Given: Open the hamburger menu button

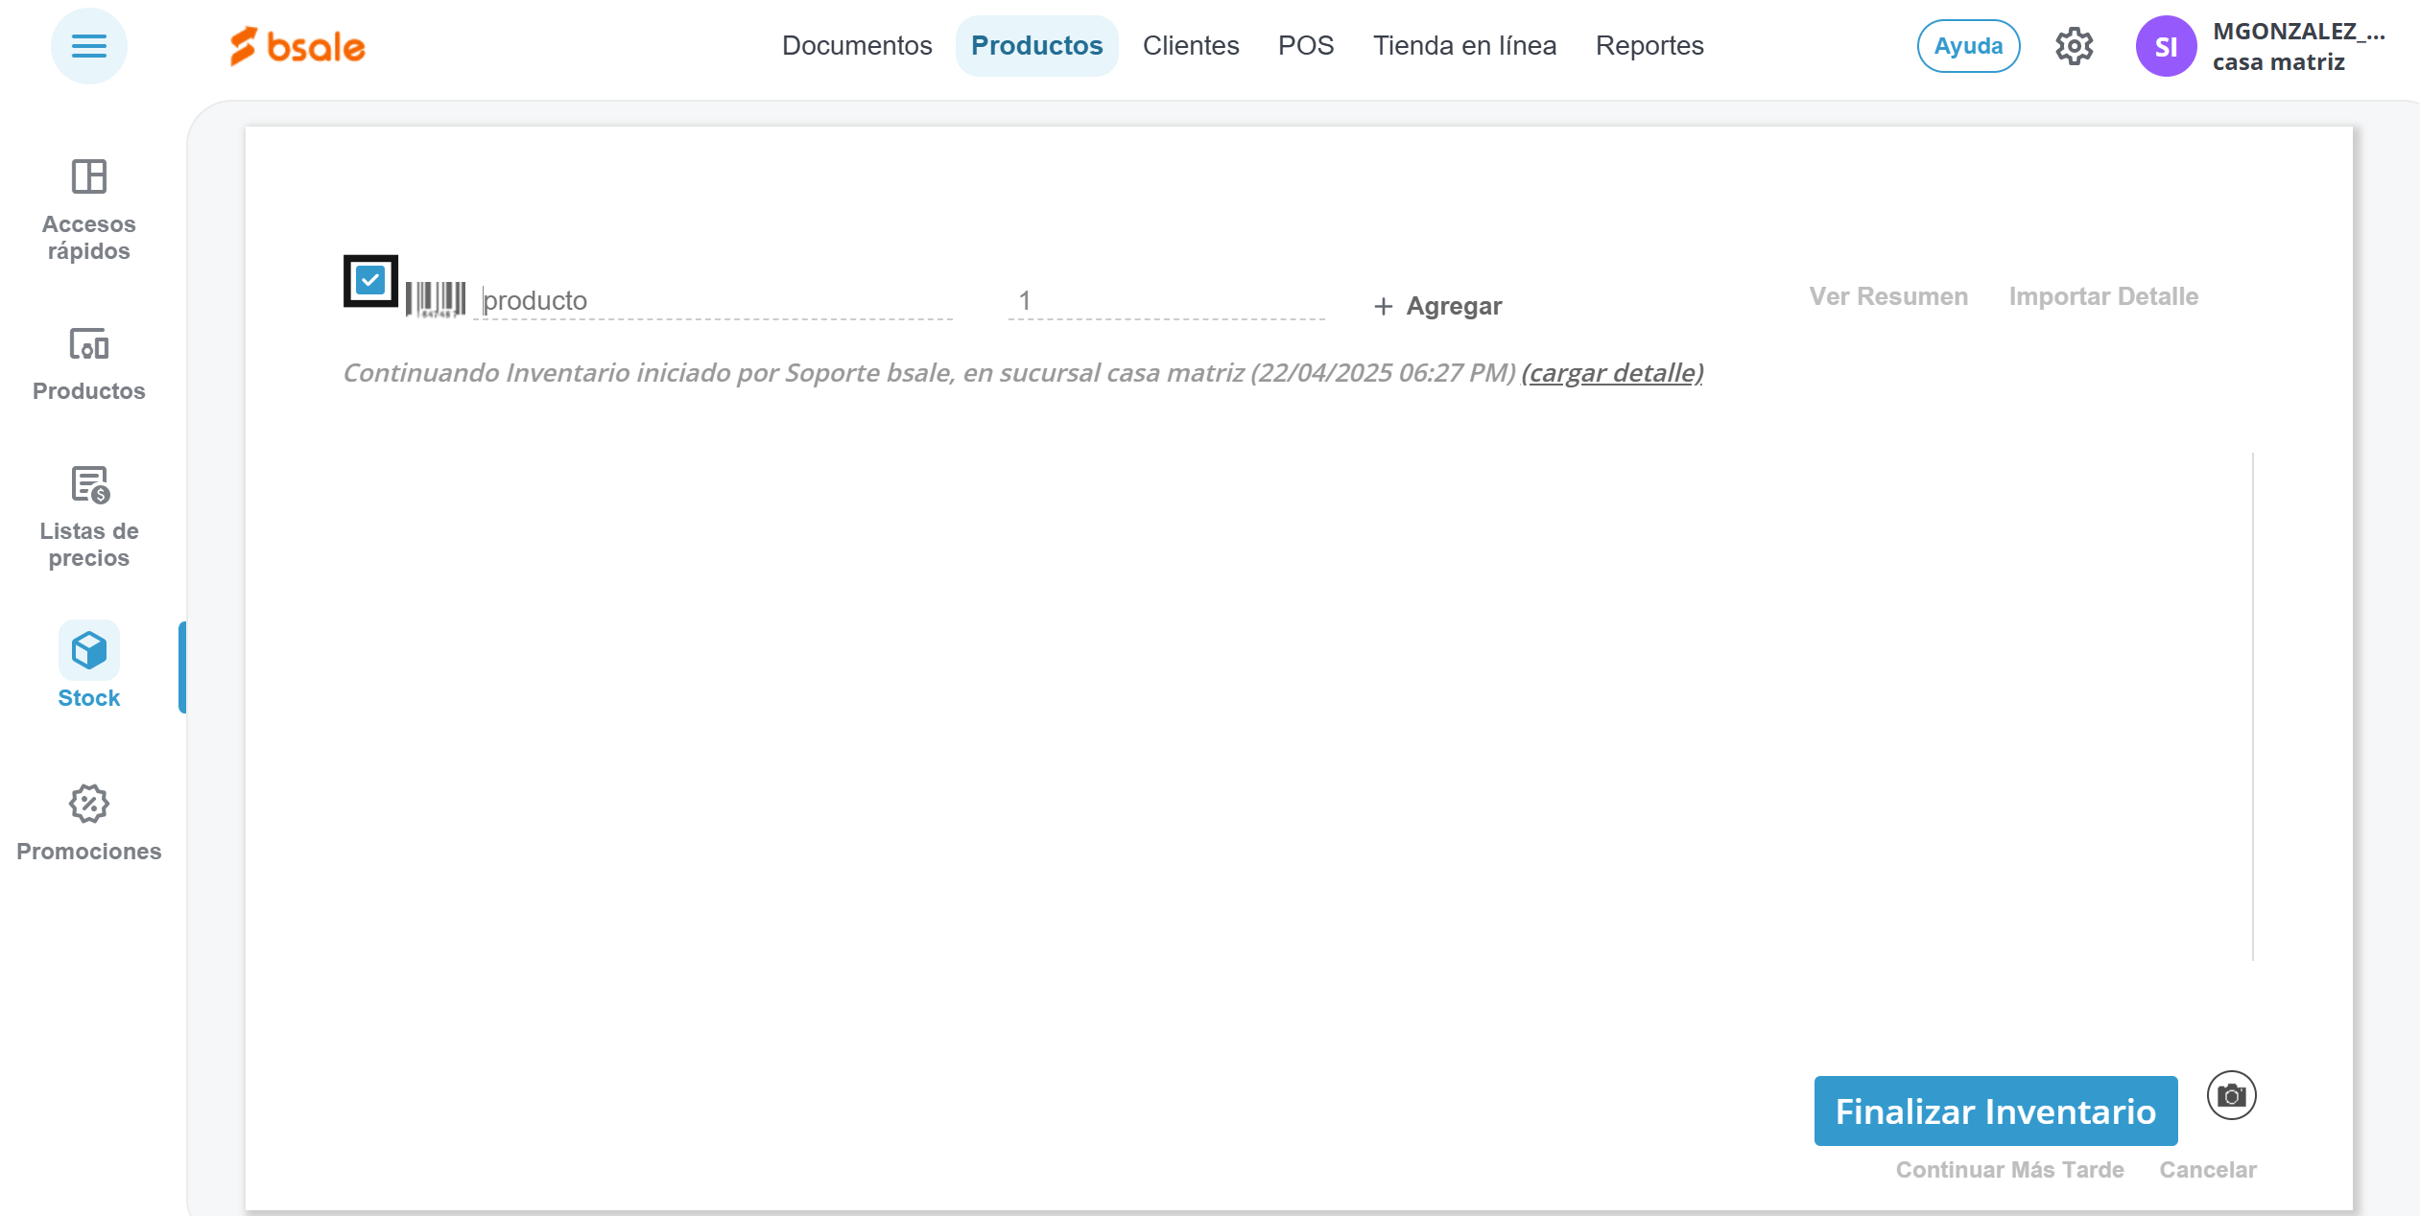Looking at the screenshot, I should (88, 46).
